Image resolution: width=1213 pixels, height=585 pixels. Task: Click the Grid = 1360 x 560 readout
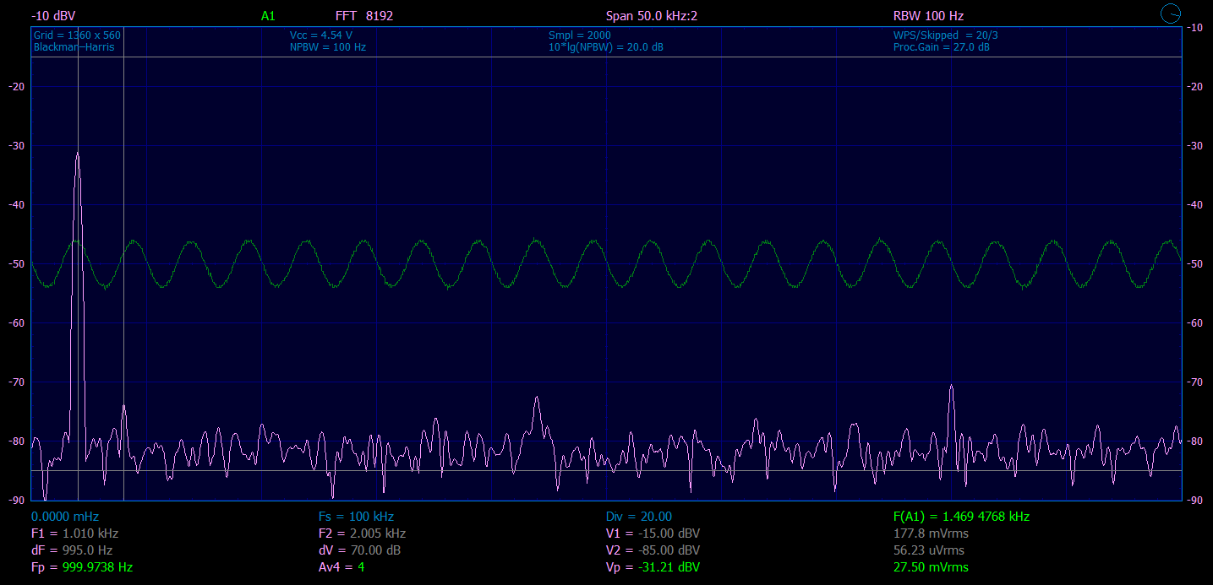[77, 35]
